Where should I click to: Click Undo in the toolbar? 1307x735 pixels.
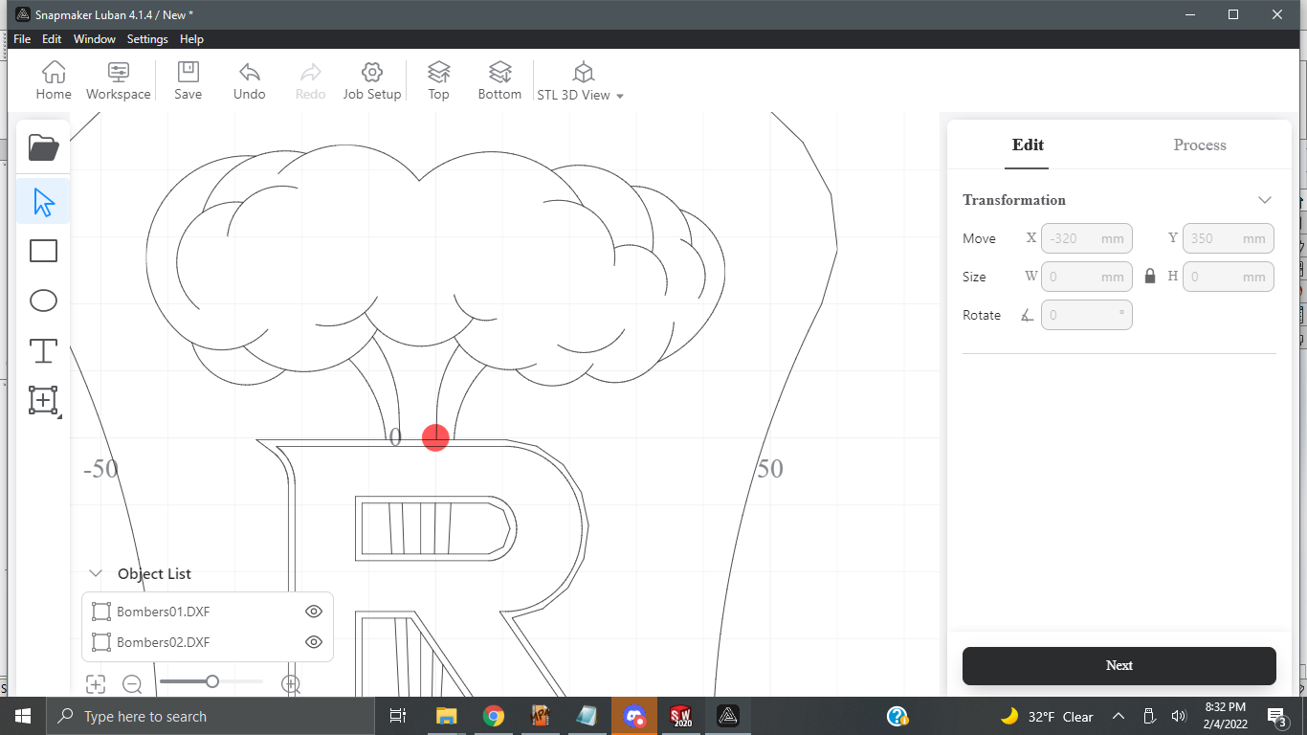(x=249, y=80)
